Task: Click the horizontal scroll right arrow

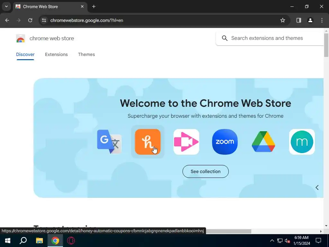Action: click(x=321, y=231)
